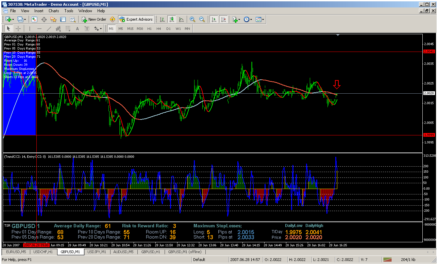Expand the Templates dropdown arrow
This screenshot has height=264, width=438.
pos(263,19)
